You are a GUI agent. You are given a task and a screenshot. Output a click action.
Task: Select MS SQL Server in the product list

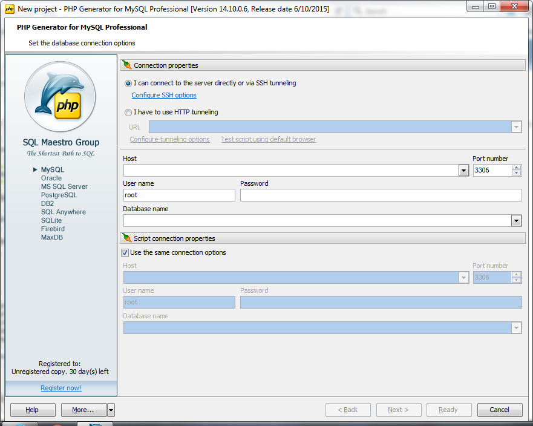point(64,186)
